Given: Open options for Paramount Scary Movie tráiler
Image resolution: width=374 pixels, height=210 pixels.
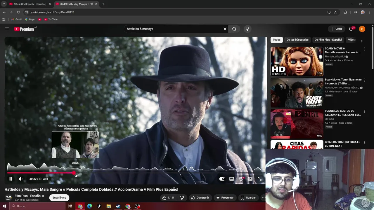Looking at the screenshot, I should [365, 80].
